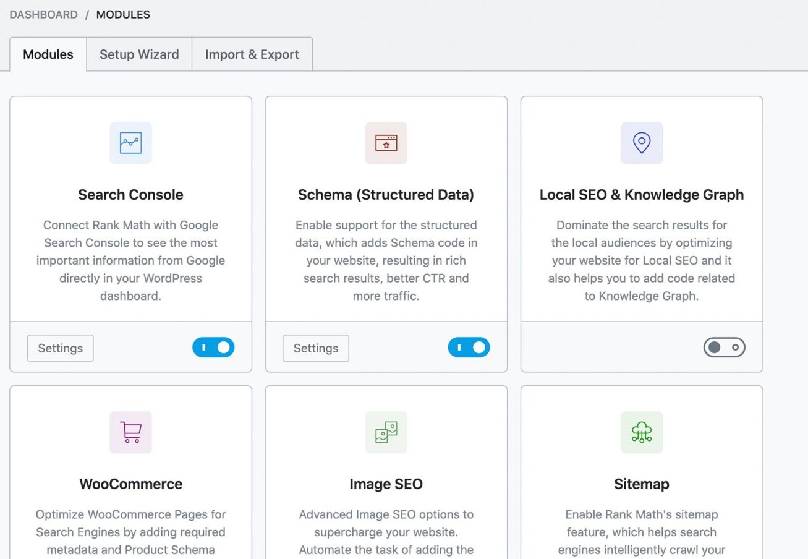
Task: Click the Schema (Structured Data) heading
Action: click(x=386, y=195)
